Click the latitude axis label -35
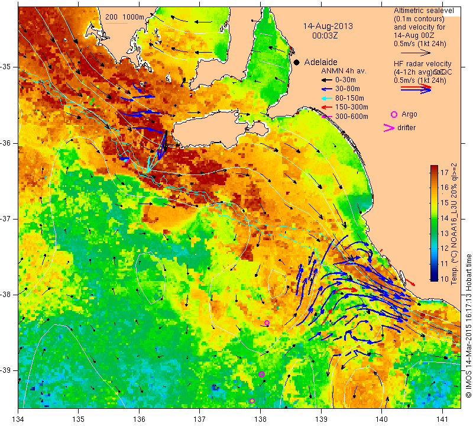The height and width of the screenshot is (426, 473). (5, 67)
